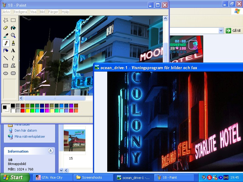Image resolution: width=243 pixels, height=182 pixels.
Task: Choose the Curve line tool
Action: pos(13,58)
